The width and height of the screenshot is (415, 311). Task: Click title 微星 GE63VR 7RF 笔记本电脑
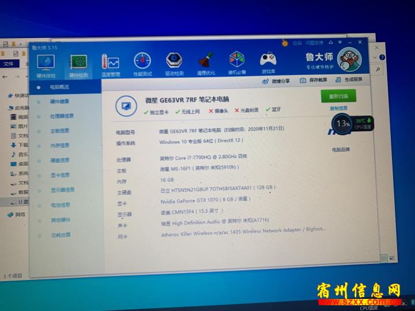tap(187, 100)
